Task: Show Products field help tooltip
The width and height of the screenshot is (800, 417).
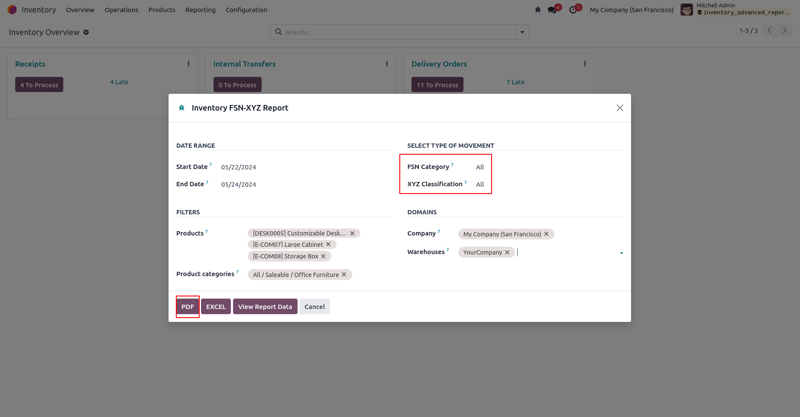Action: (x=207, y=231)
